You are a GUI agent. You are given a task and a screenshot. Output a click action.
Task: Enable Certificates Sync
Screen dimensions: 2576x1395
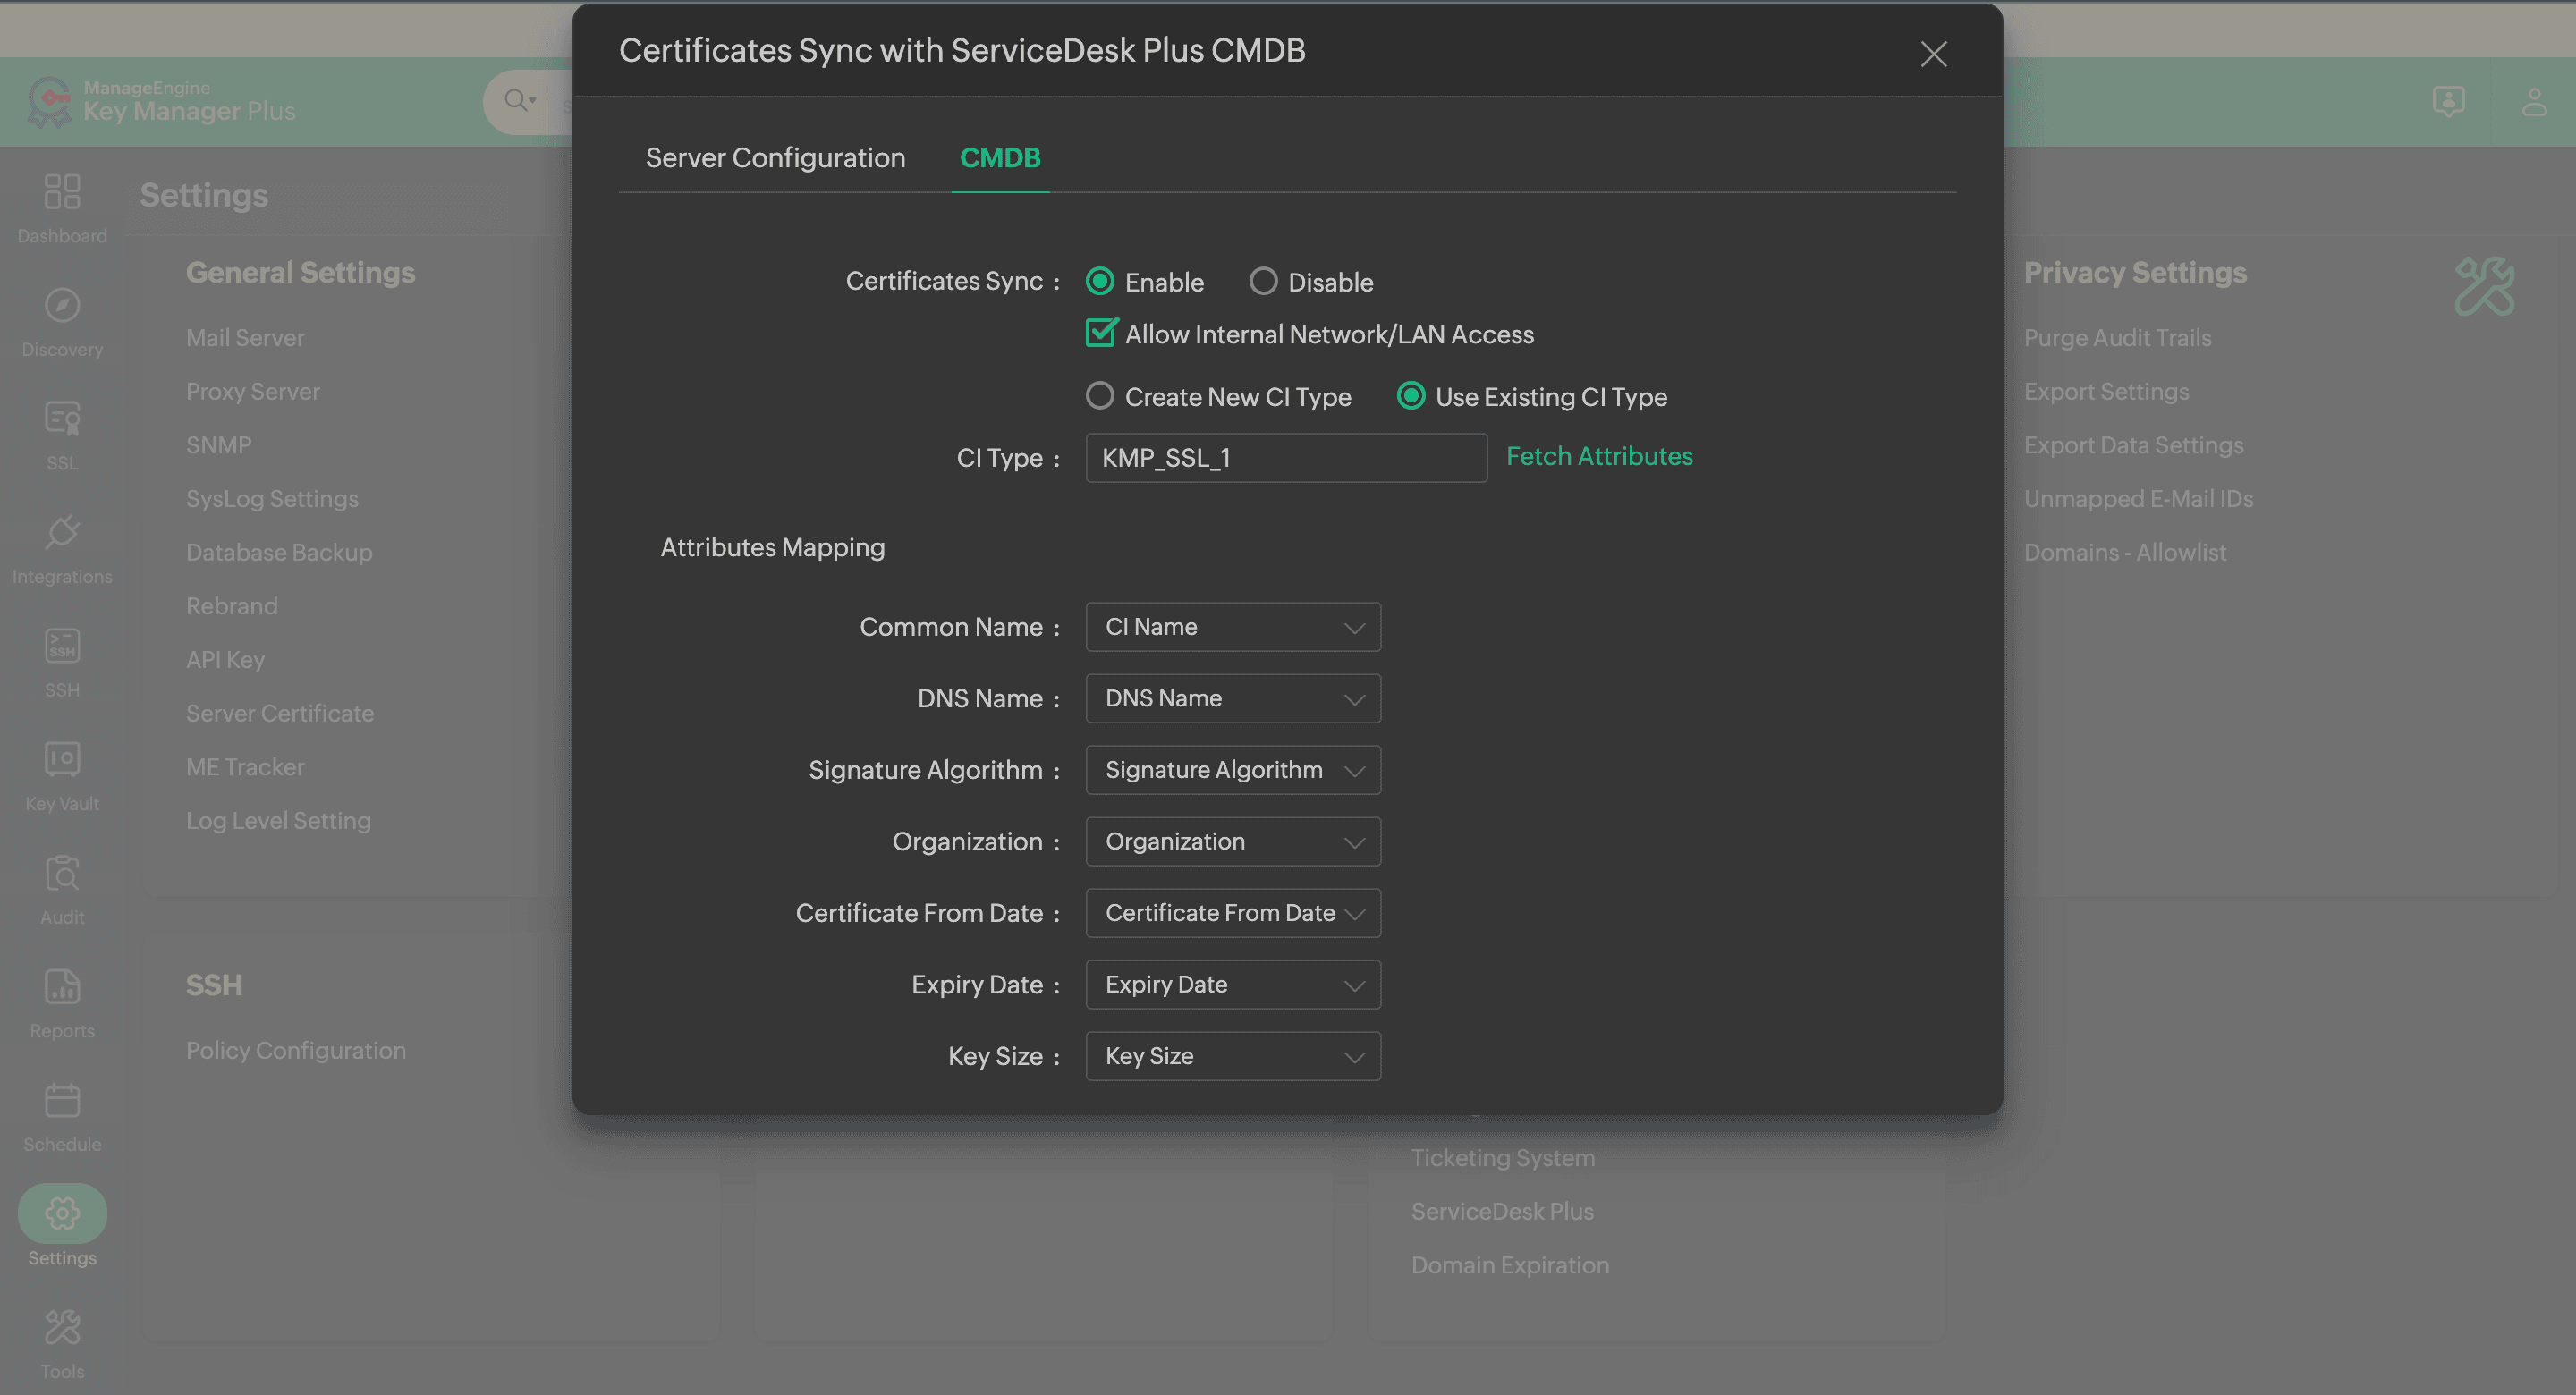pos(1100,281)
